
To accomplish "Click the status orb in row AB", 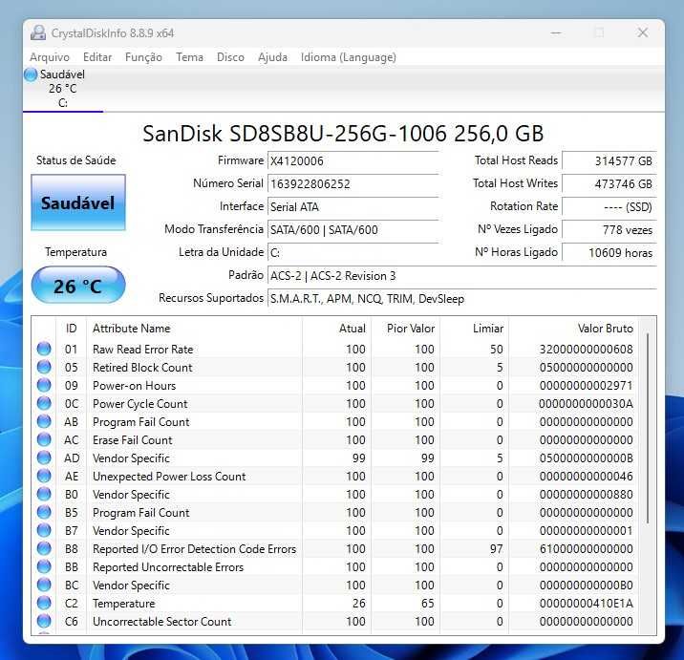I will [x=44, y=421].
